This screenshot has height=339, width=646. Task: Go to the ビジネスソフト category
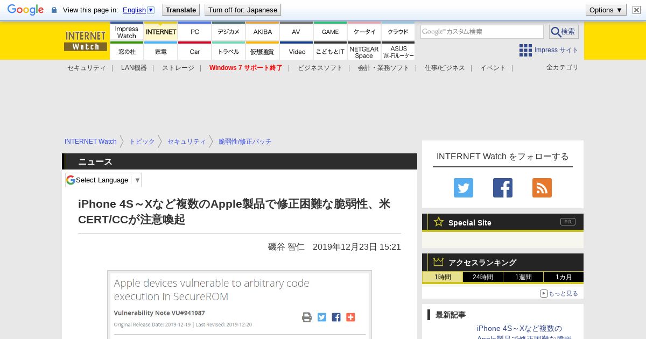tap(320, 68)
